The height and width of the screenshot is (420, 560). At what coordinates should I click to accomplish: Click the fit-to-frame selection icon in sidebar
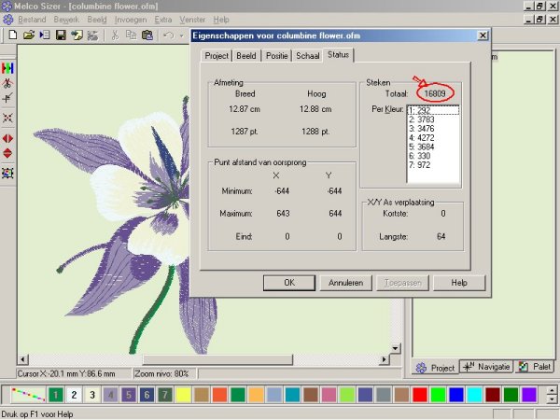(x=7, y=174)
